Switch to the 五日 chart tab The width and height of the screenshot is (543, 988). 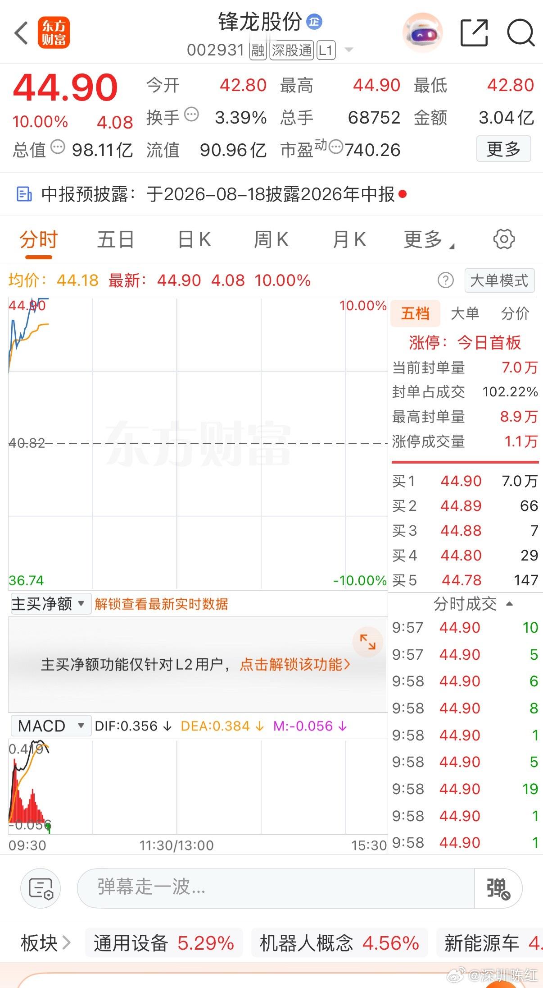(x=116, y=240)
